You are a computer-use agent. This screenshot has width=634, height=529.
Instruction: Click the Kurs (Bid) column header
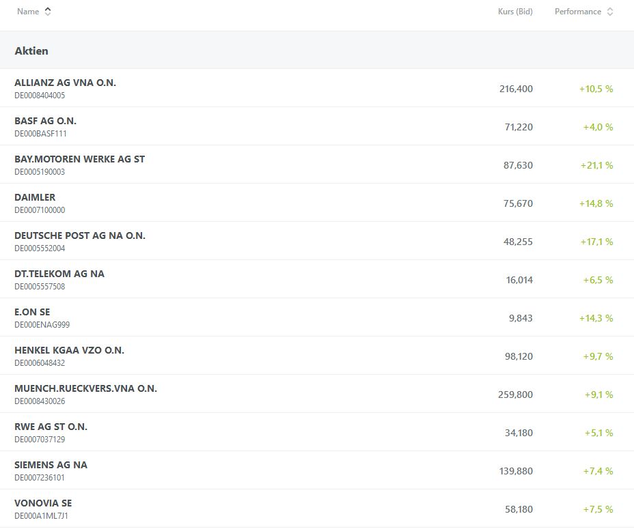[x=515, y=12]
